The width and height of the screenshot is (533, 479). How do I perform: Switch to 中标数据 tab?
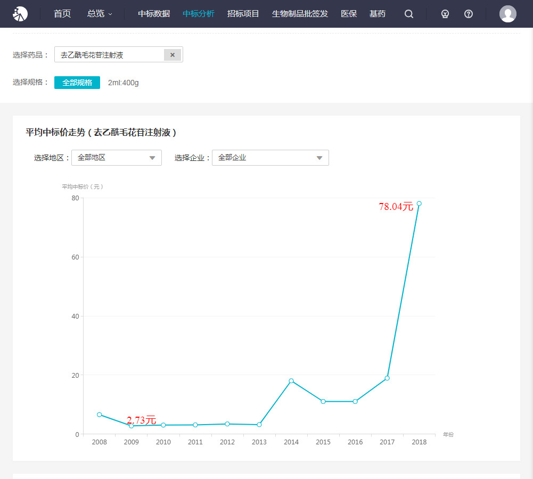tap(154, 14)
